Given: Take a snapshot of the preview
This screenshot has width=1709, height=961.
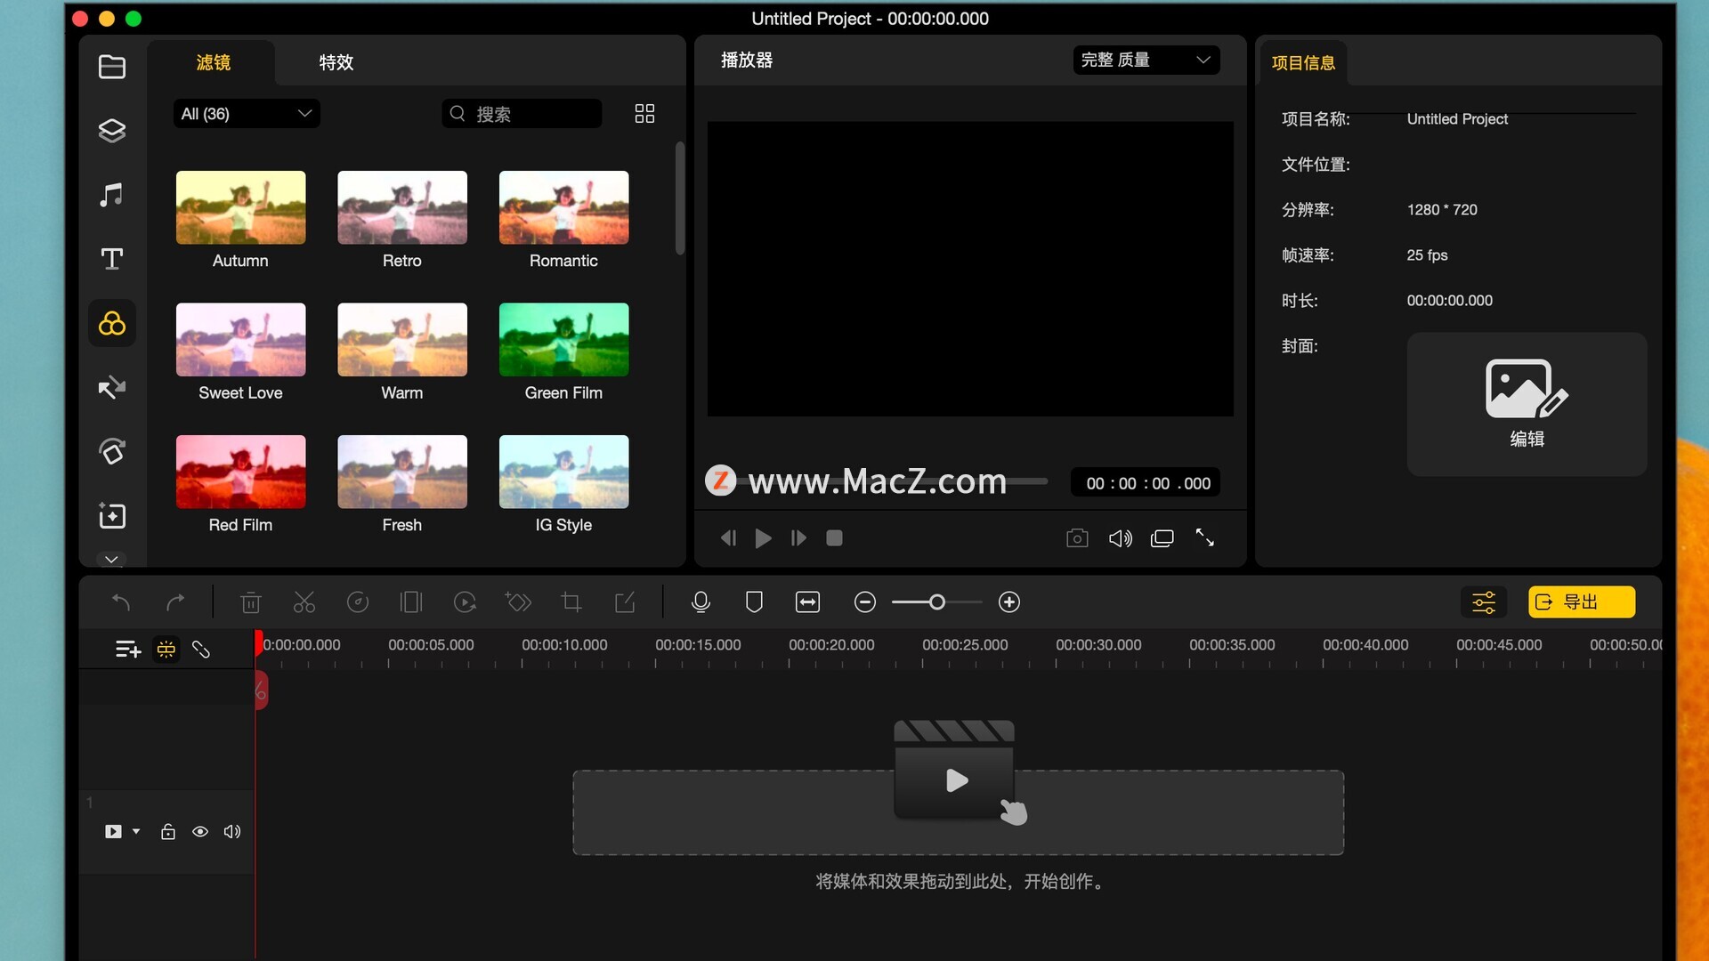Looking at the screenshot, I should 1077,538.
